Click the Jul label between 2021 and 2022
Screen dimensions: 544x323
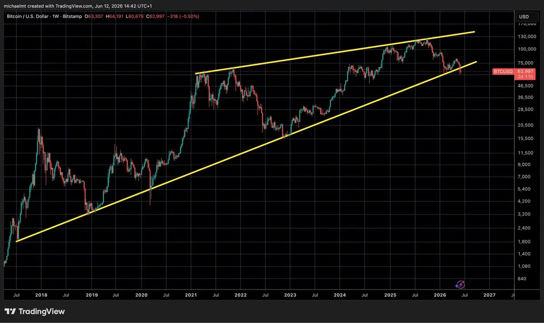pyautogui.click(x=215, y=294)
